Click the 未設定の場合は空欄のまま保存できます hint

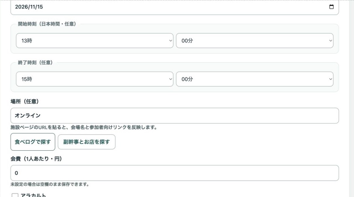coord(50,184)
